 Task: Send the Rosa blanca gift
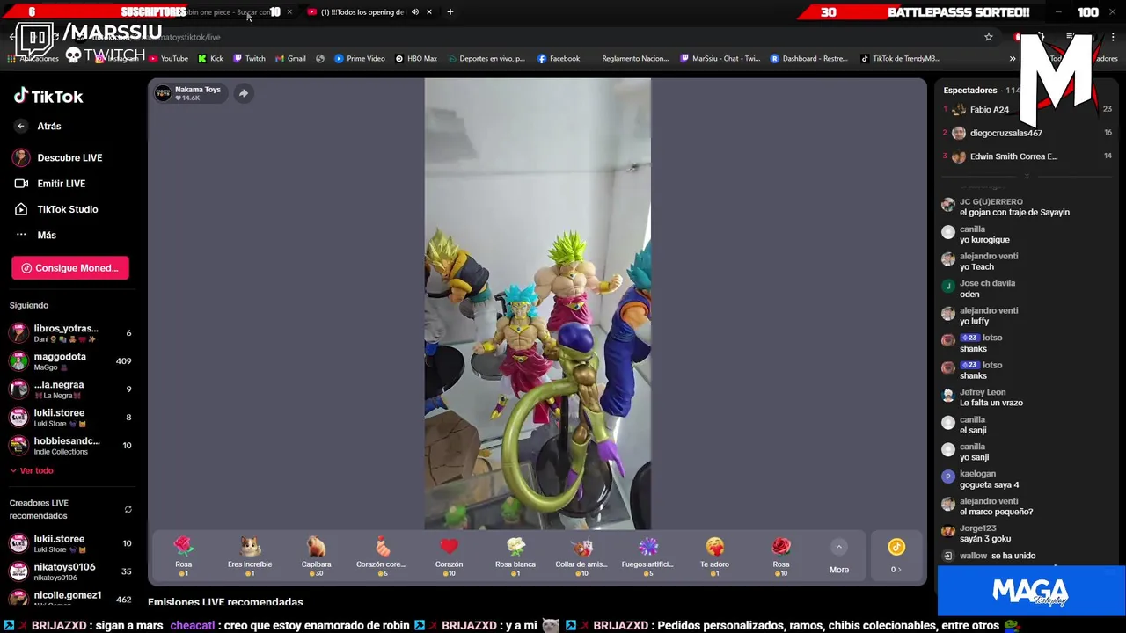515,556
